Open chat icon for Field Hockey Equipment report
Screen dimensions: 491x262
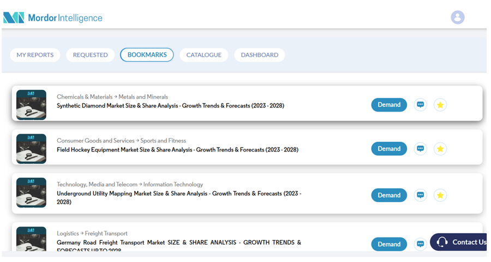coord(420,149)
